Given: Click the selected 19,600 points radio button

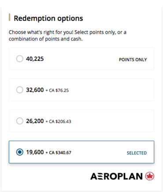Looking at the screenshot, I should tap(20, 152).
